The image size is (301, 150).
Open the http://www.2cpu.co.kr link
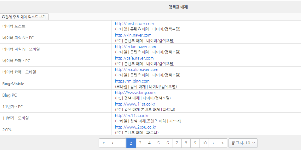click(136, 127)
